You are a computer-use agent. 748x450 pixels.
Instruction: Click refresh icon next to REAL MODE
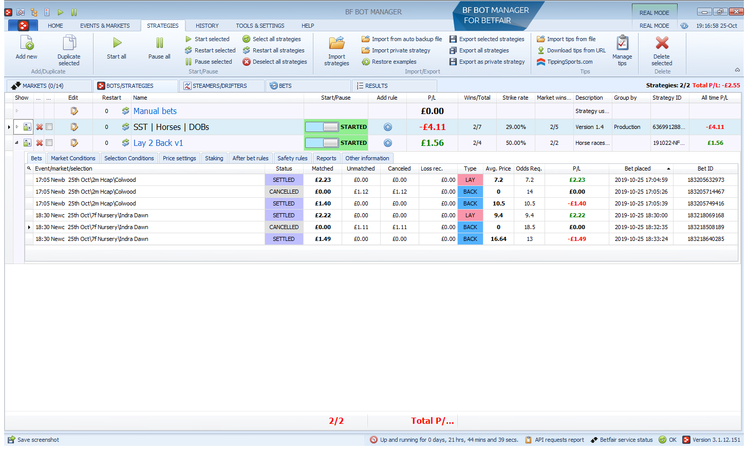tap(684, 26)
